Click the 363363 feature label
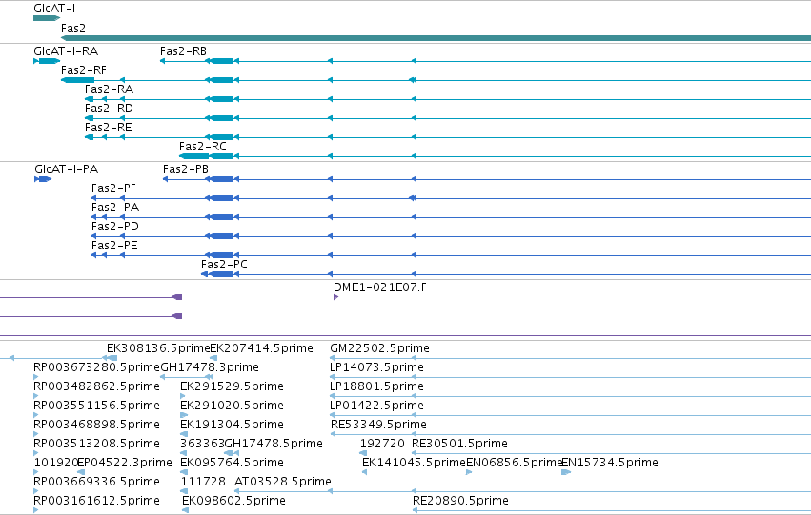This screenshot has height=515, width=811. point(203,445)
